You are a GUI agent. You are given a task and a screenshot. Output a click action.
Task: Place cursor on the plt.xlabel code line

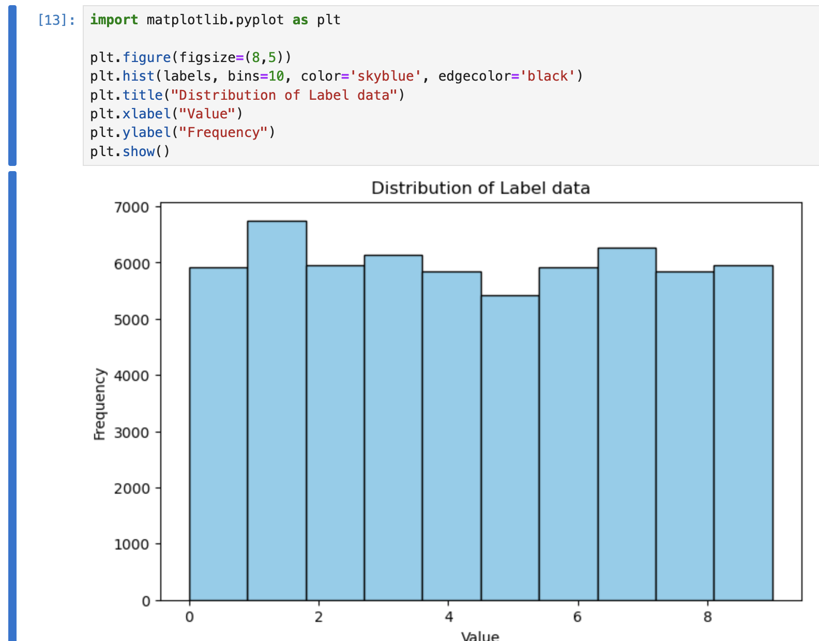point(166,114)
